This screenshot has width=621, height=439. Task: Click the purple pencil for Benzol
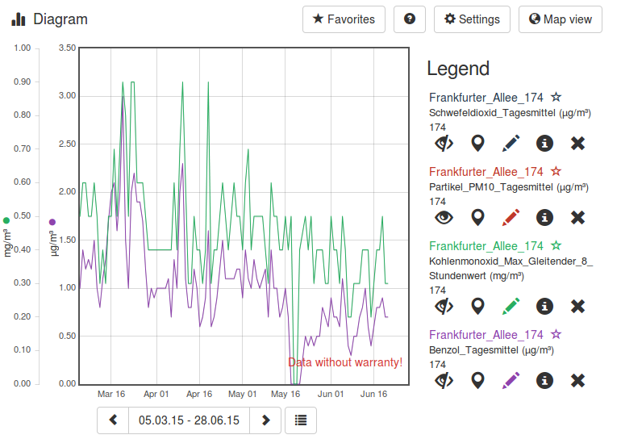(511, 380)
